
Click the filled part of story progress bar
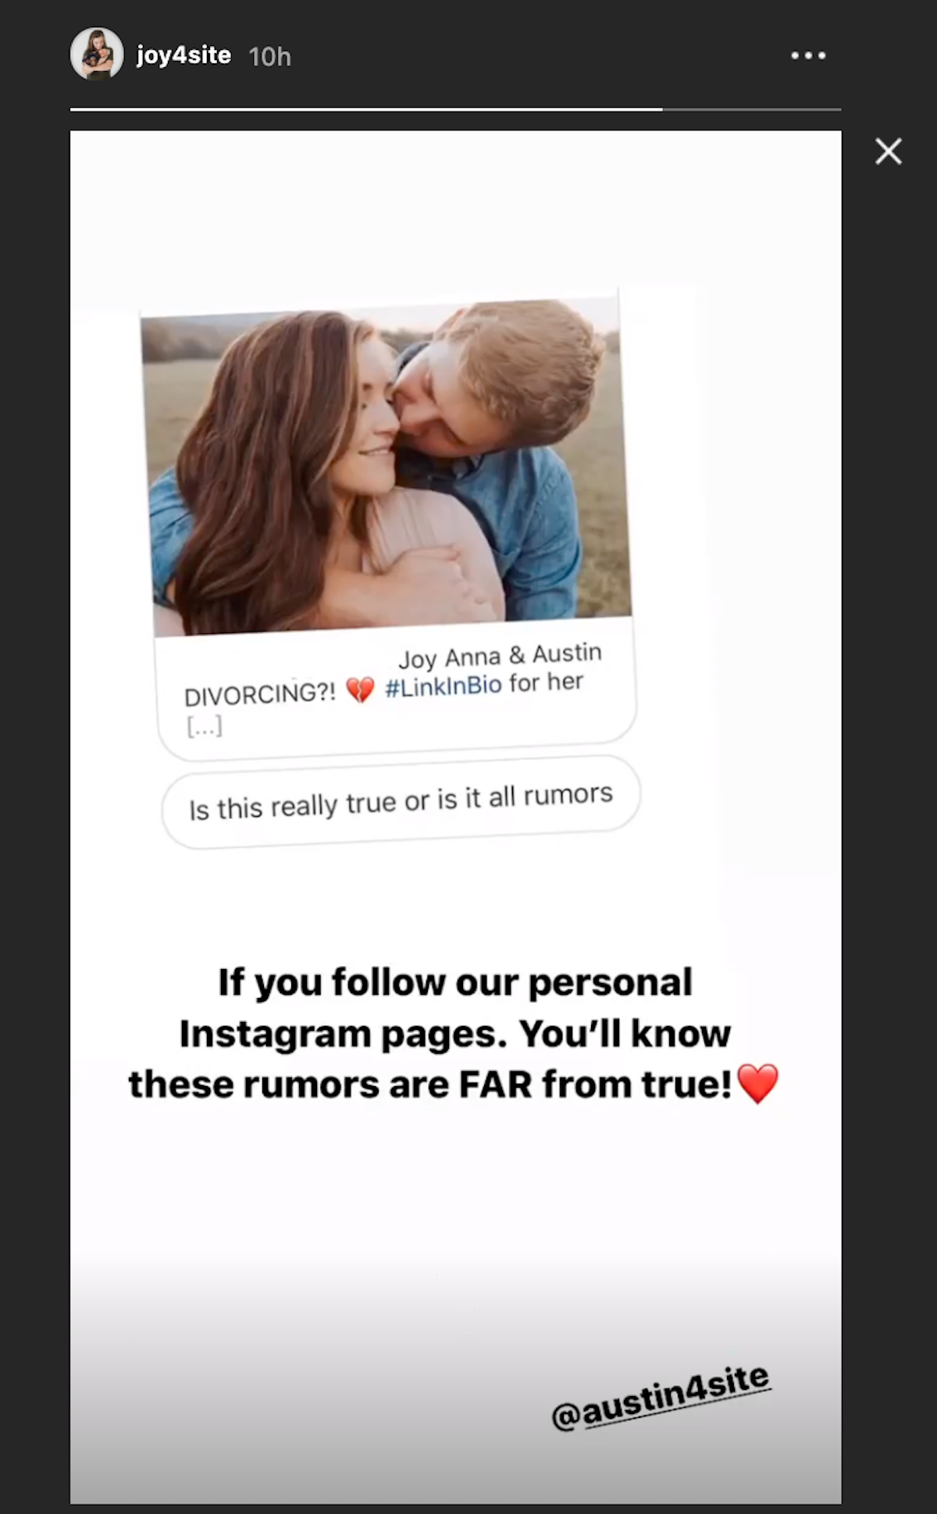(366, 109)
